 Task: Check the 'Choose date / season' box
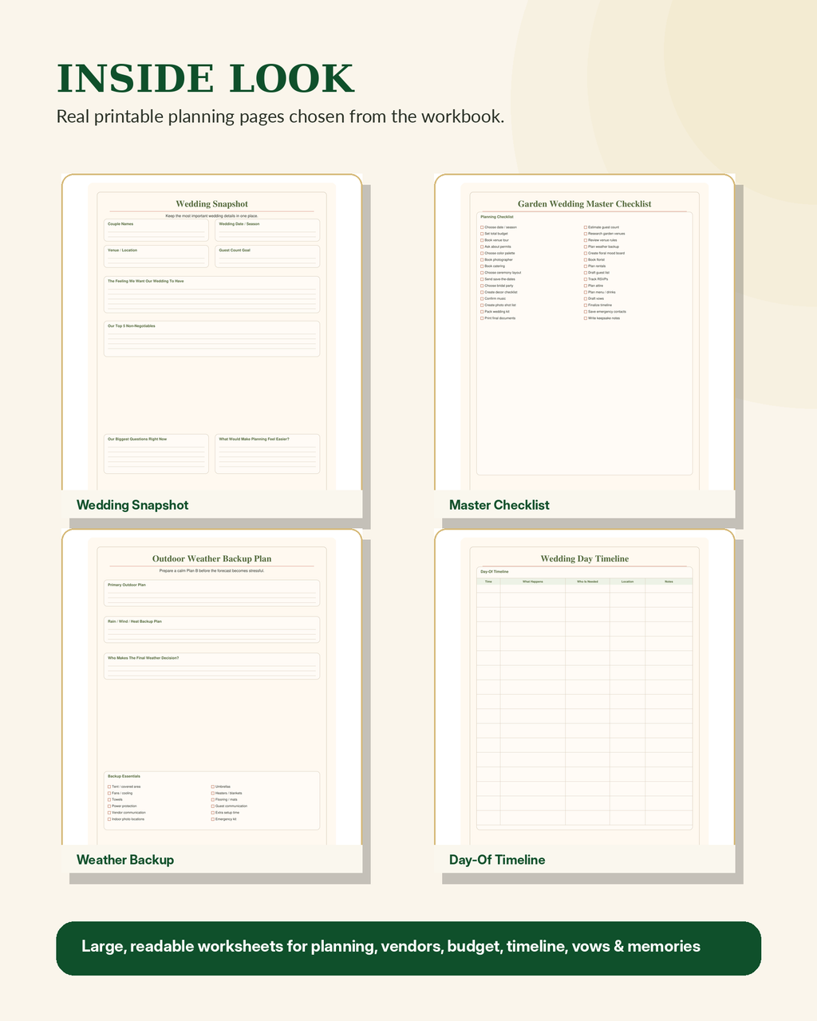(482, 227)
